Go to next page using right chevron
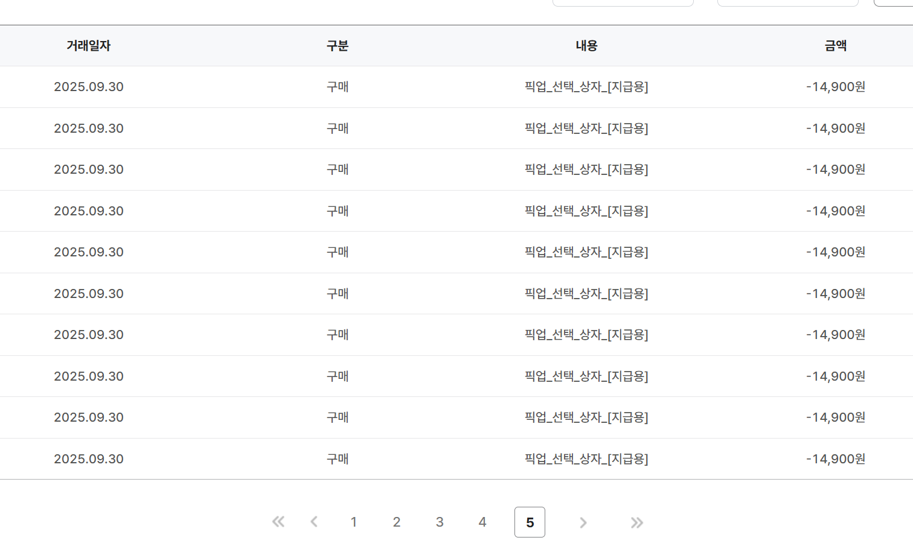 coord(583,522)
